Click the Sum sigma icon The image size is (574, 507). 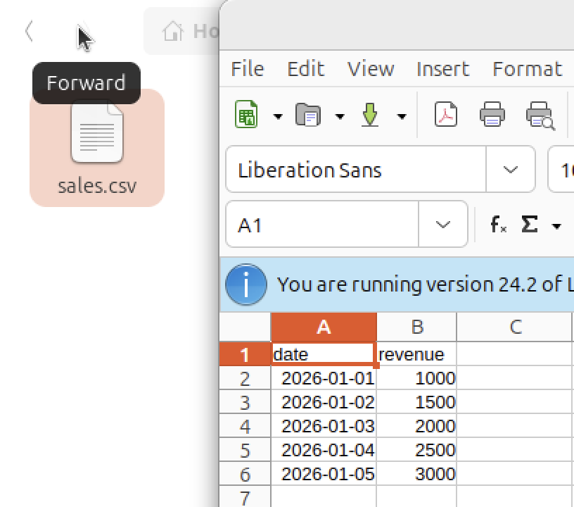529,225
